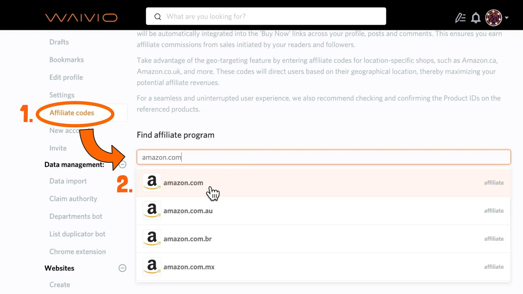Click the search magnifier icon
The image size is (523, 294).
(158, 17)
